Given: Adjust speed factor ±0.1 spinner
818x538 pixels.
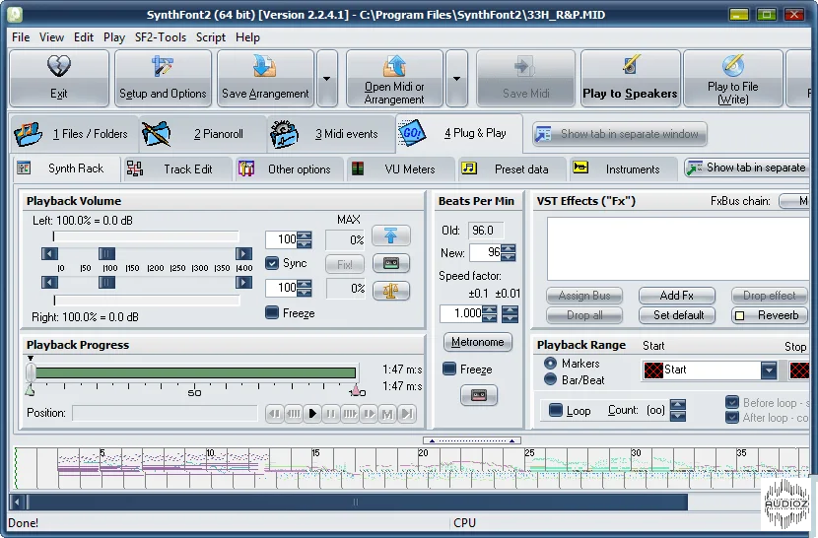Looking at the screenshot, I should point(490,313).
